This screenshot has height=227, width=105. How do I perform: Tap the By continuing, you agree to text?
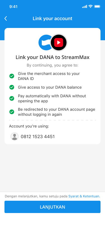pyautogui.click(x=53, y=65)
